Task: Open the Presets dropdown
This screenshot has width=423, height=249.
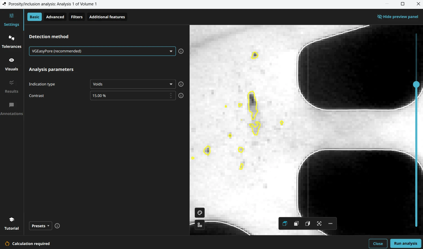Action: 41,226
